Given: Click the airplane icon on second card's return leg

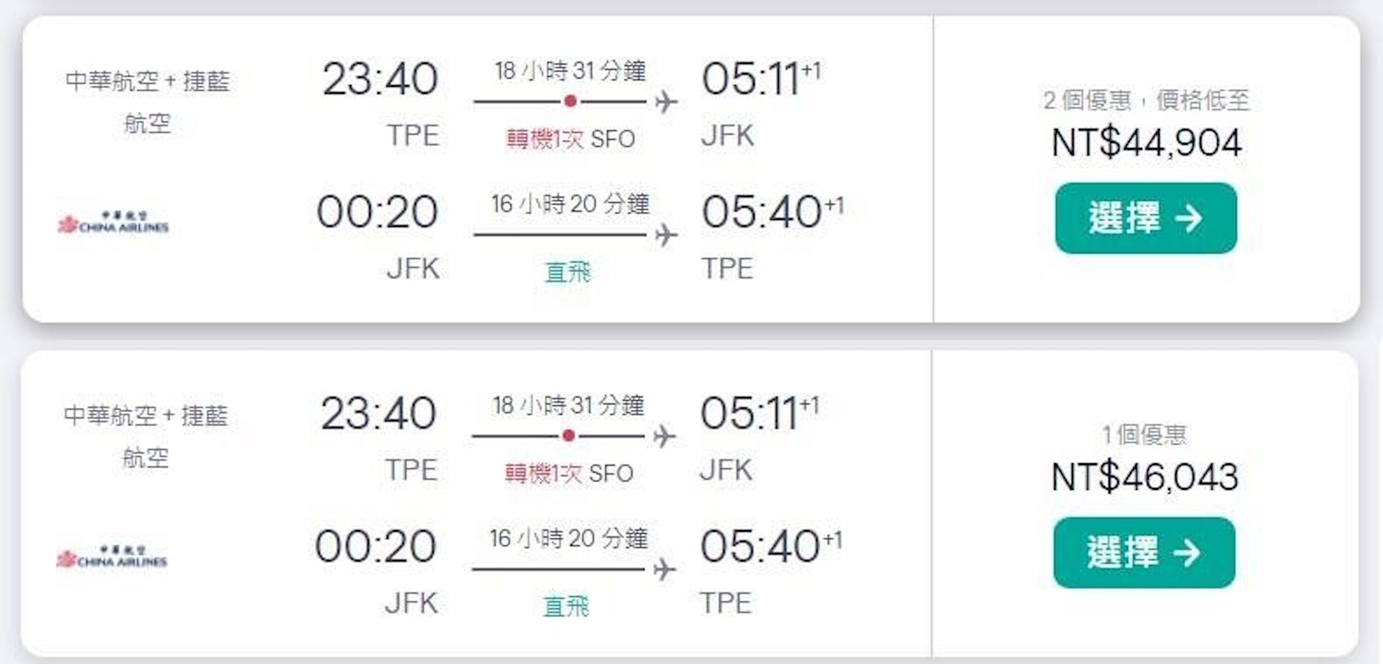Looking at the screenshot, I should pos(665,569).
